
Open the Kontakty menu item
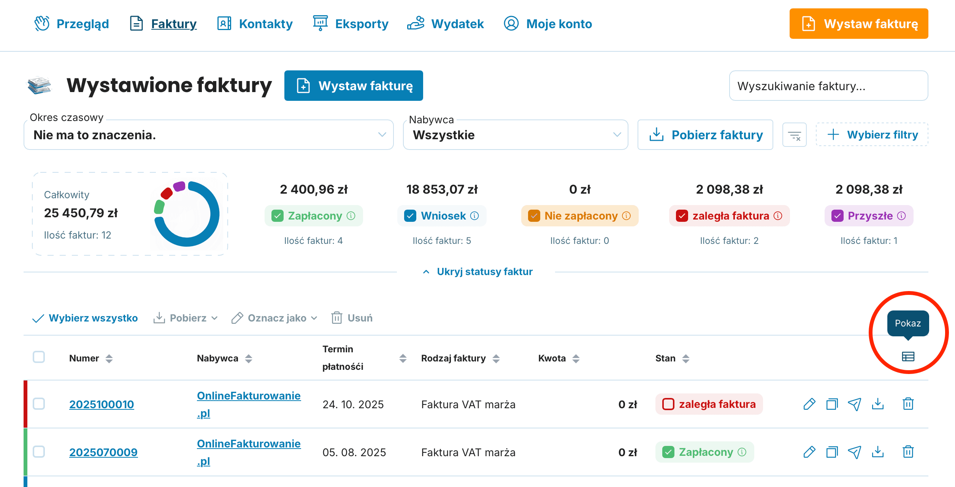(x=255, y=24)
